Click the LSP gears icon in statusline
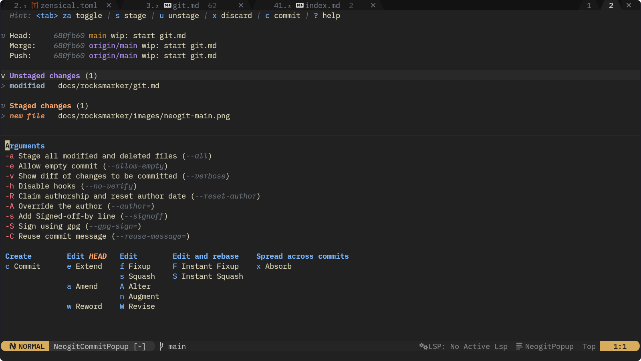Viewport: 641px width, 361px height. point(423,346)
